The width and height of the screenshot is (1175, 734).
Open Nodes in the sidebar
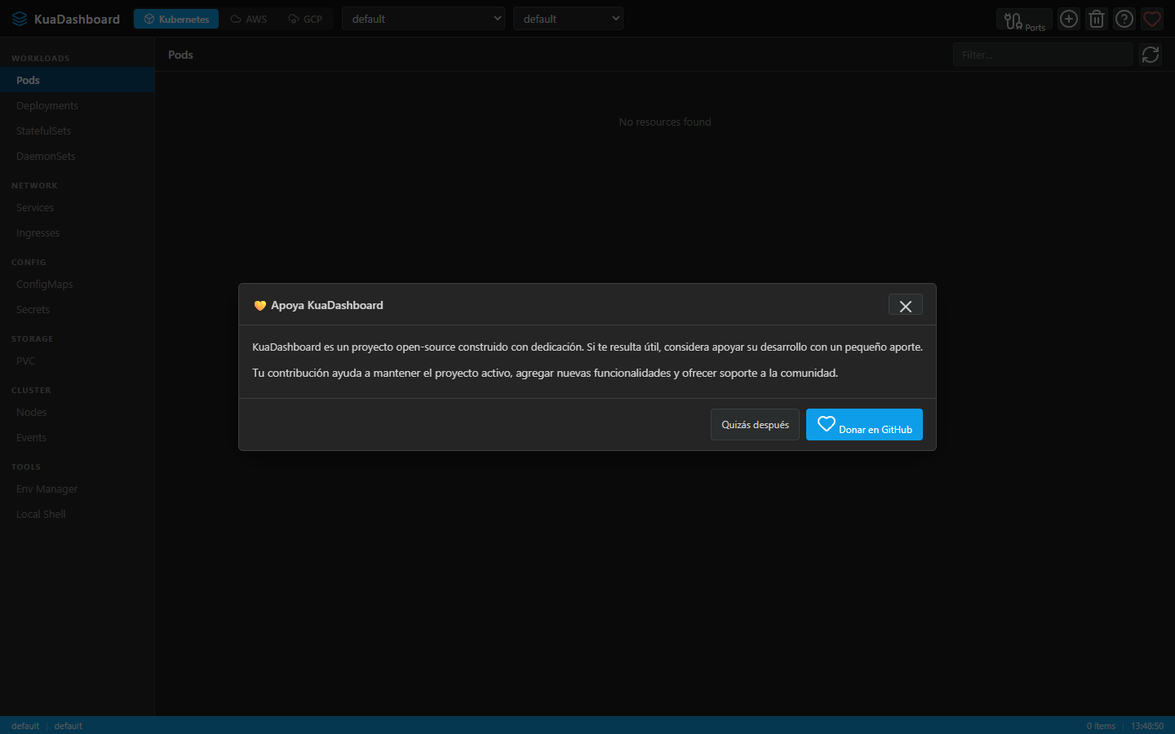[x=78, y=412]
